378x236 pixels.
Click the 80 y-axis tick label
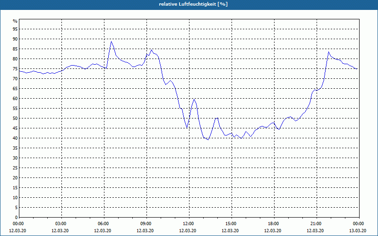(x=15, y=59)
